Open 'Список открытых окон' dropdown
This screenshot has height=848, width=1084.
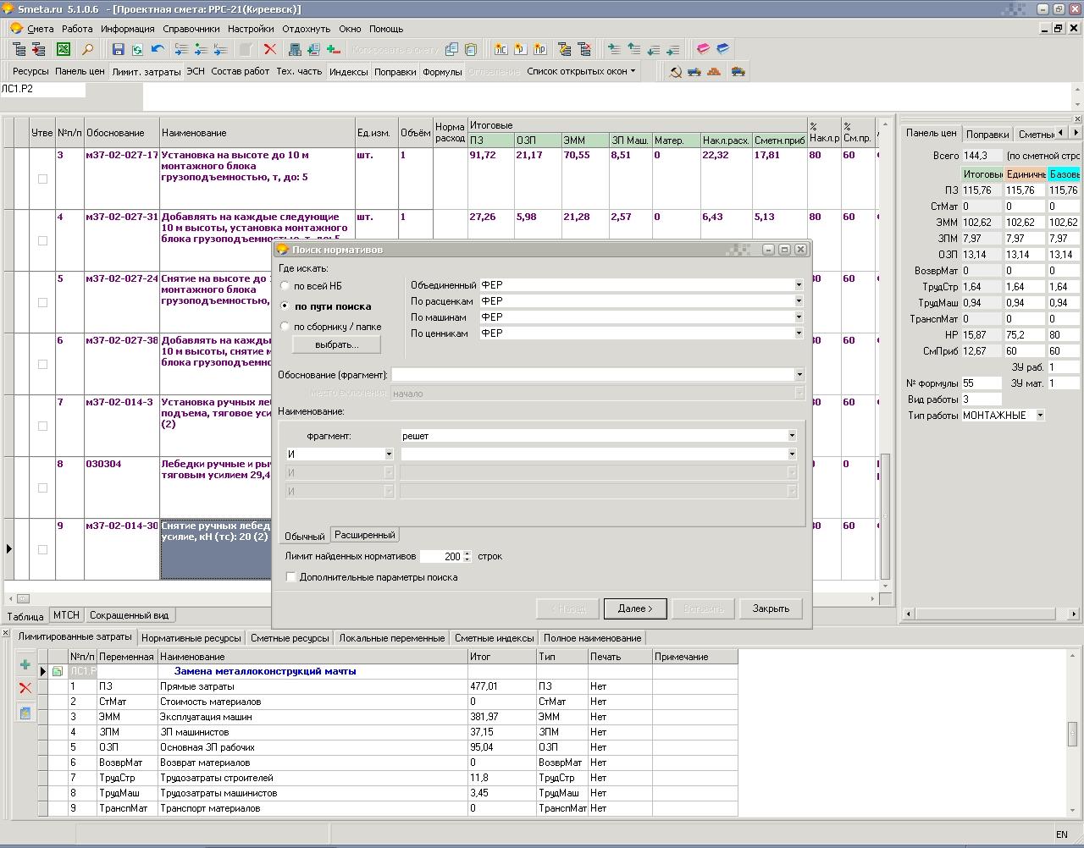pyautogui.click(x=581, y=71)
